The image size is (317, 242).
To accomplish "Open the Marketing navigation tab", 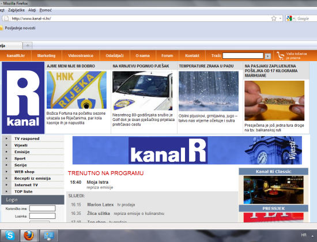I will 46,55.
